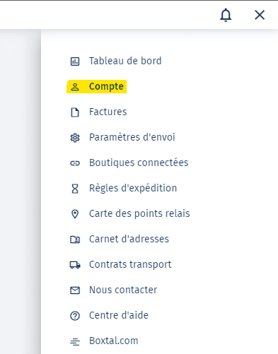Open the Centre d'aide help link

(119, 315)
